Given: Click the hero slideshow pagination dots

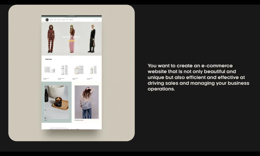Looking at the screenshot, I should tap(71, 56).
